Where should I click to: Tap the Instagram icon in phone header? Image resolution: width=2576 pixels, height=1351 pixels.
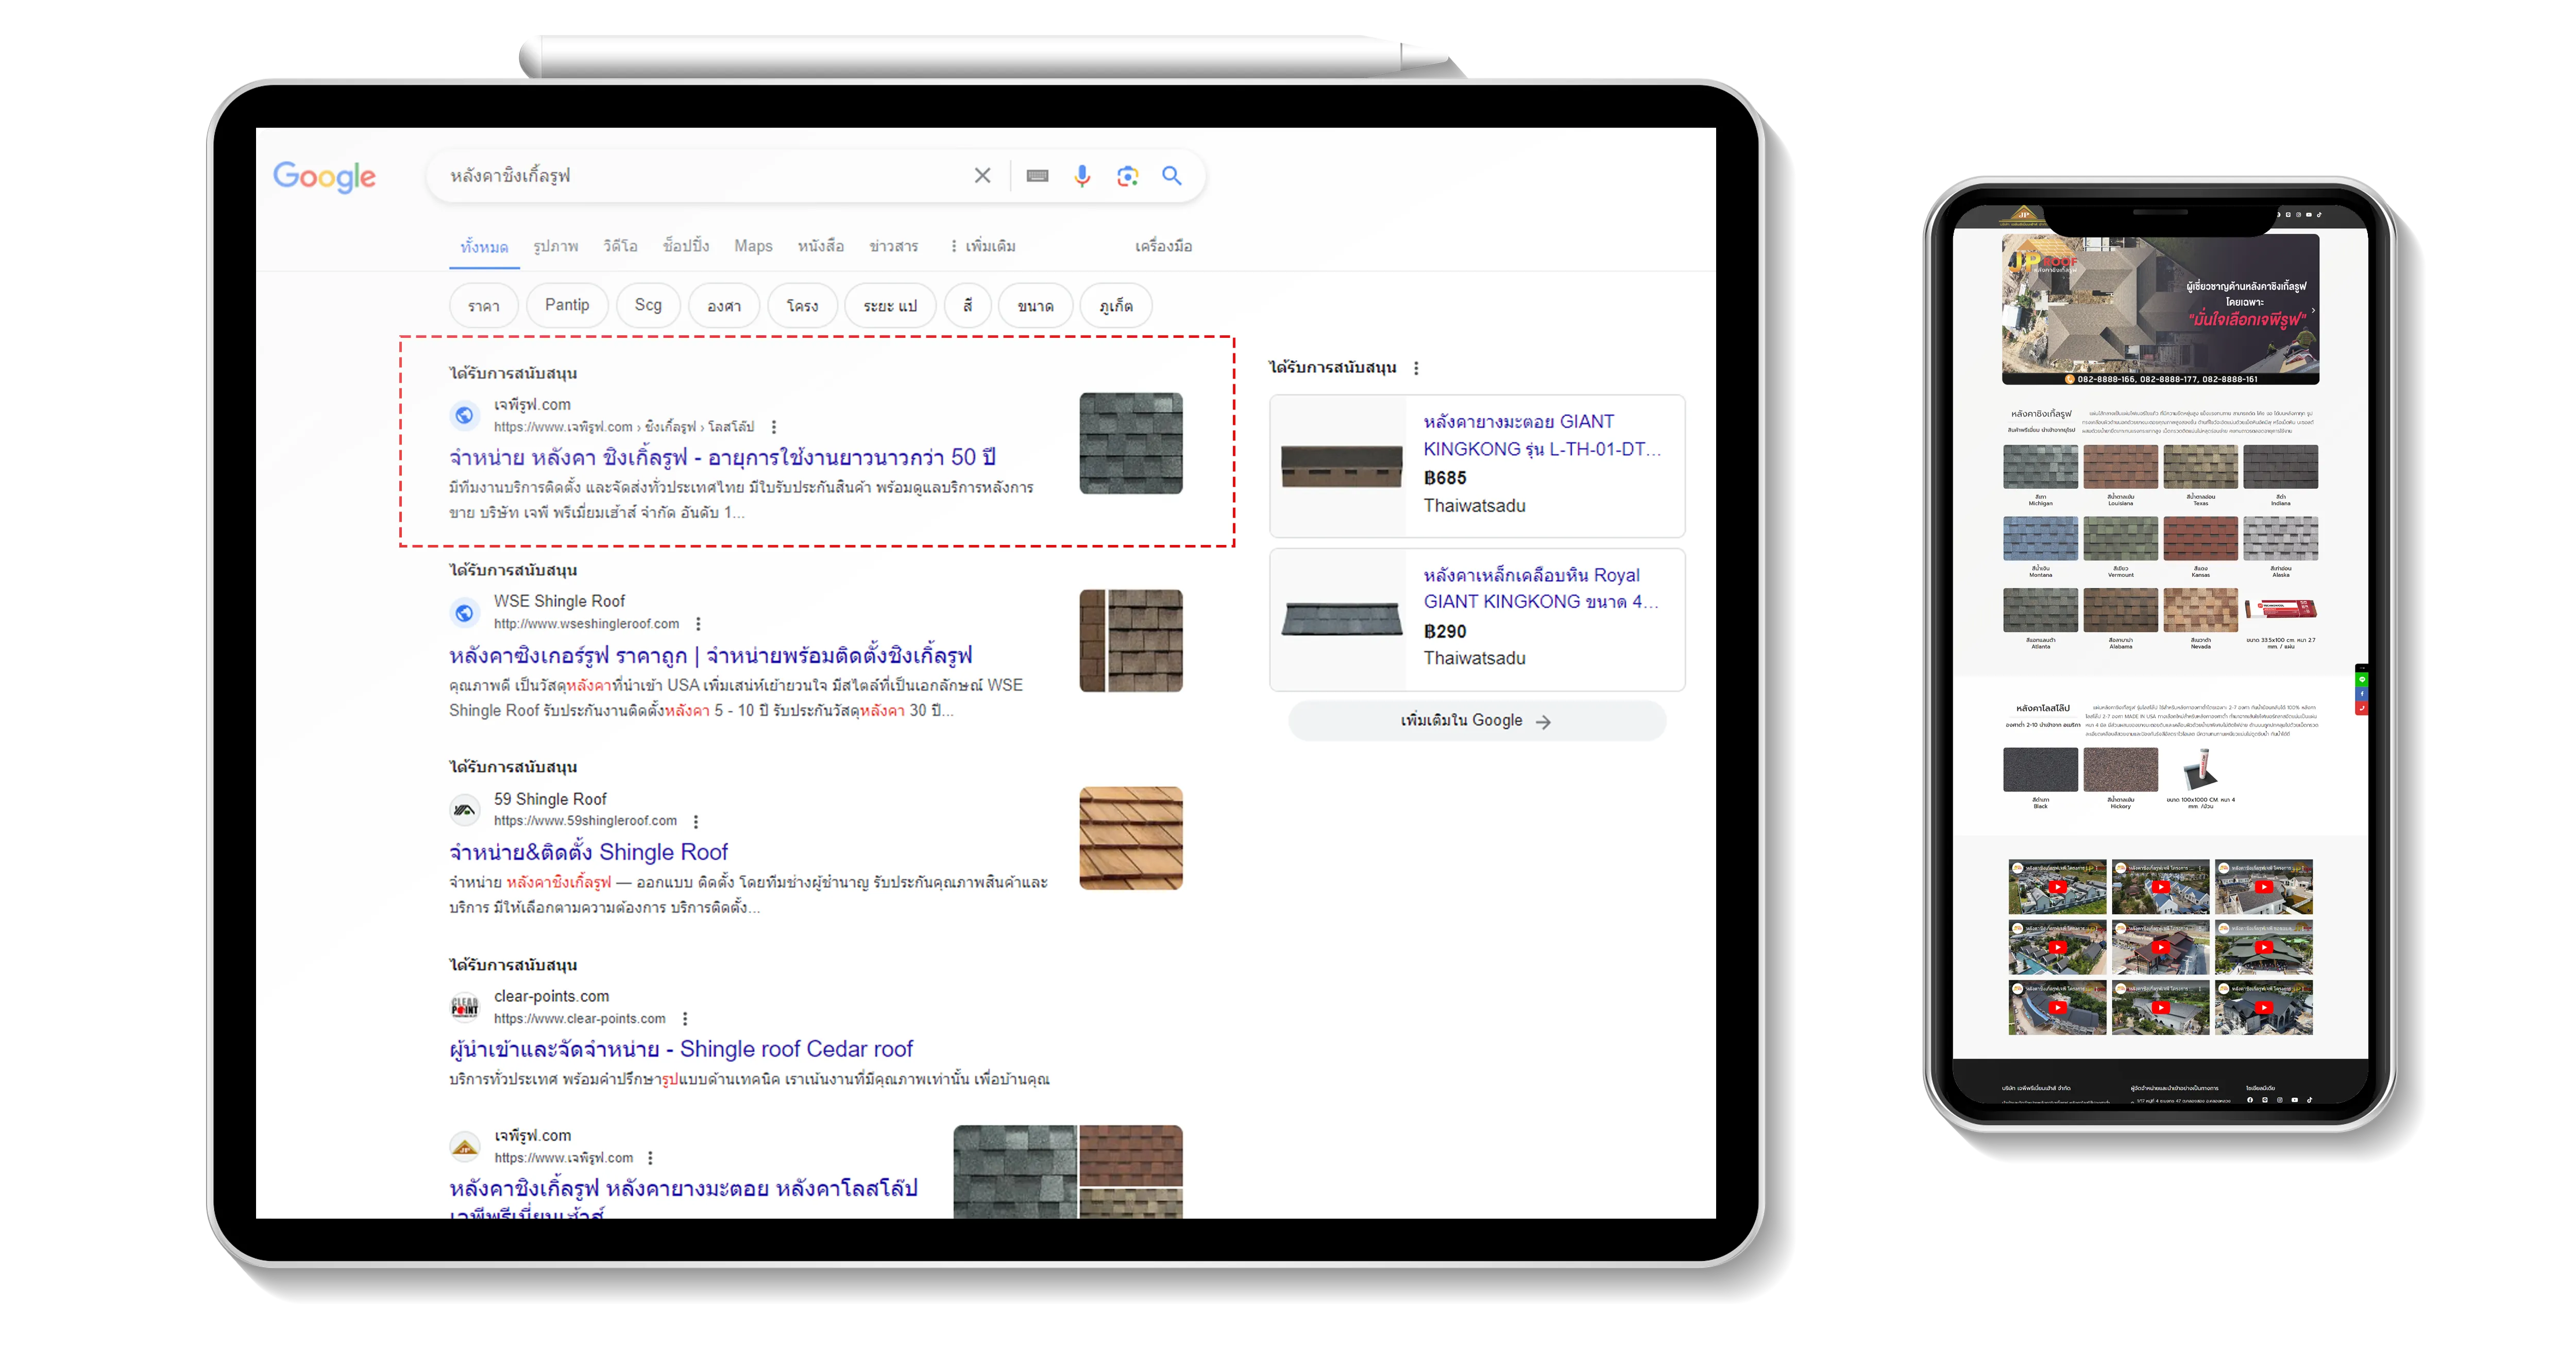coord(2298,215)
